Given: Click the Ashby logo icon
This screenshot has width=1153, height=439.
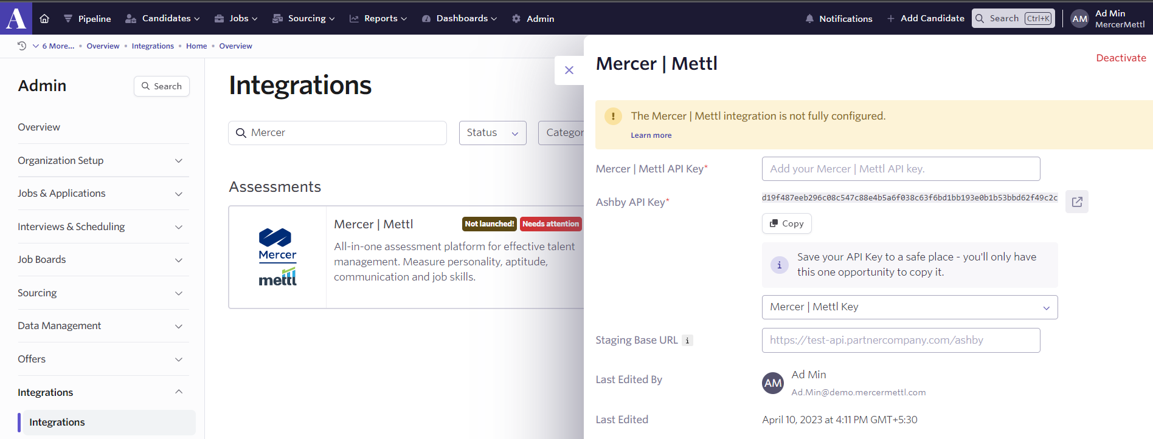Looking at the screenshot, I should [16, 18].
